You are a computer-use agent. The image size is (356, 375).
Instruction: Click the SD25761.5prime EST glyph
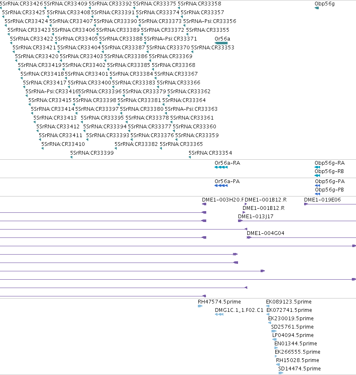[x=274, y=331]
